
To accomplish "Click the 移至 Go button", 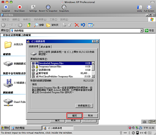I will click(x=149, y=30).
